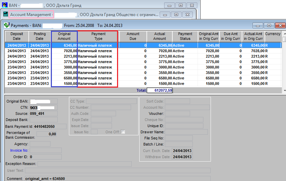This screenshot has width=286, height=181.
Task: Select the payment row with amount 7028,00
Action: (x=143, y=51)
